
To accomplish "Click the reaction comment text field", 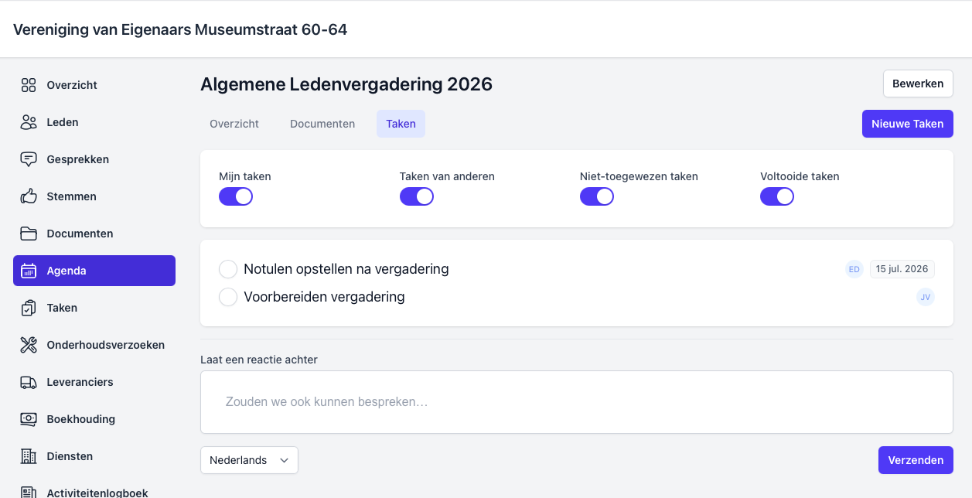I will click(x=576, y=402).
